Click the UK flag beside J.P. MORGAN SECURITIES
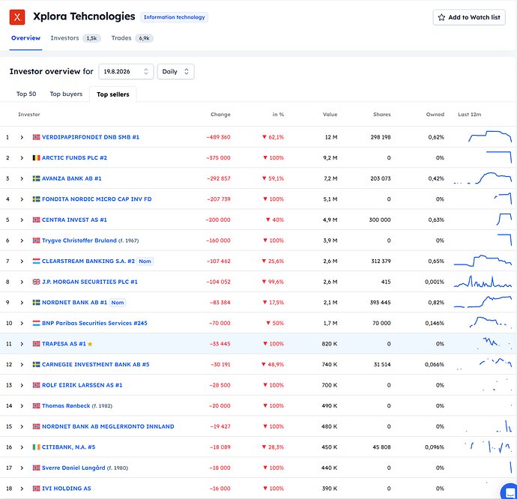 [36, 282]
